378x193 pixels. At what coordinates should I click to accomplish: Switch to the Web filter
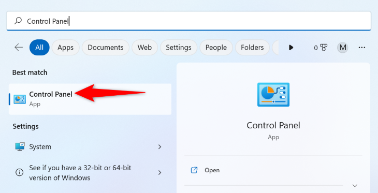click(144, 48)
